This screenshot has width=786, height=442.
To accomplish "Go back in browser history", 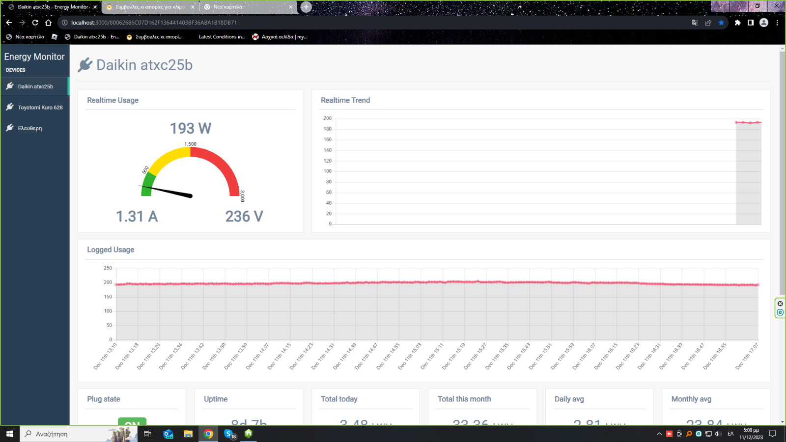I will [x=9, y=23].
